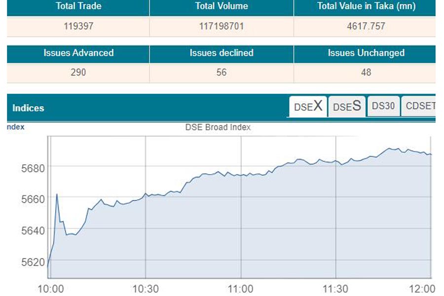
Task: Click the 290 issues advanced value
Action: click(x=78, y=73)
